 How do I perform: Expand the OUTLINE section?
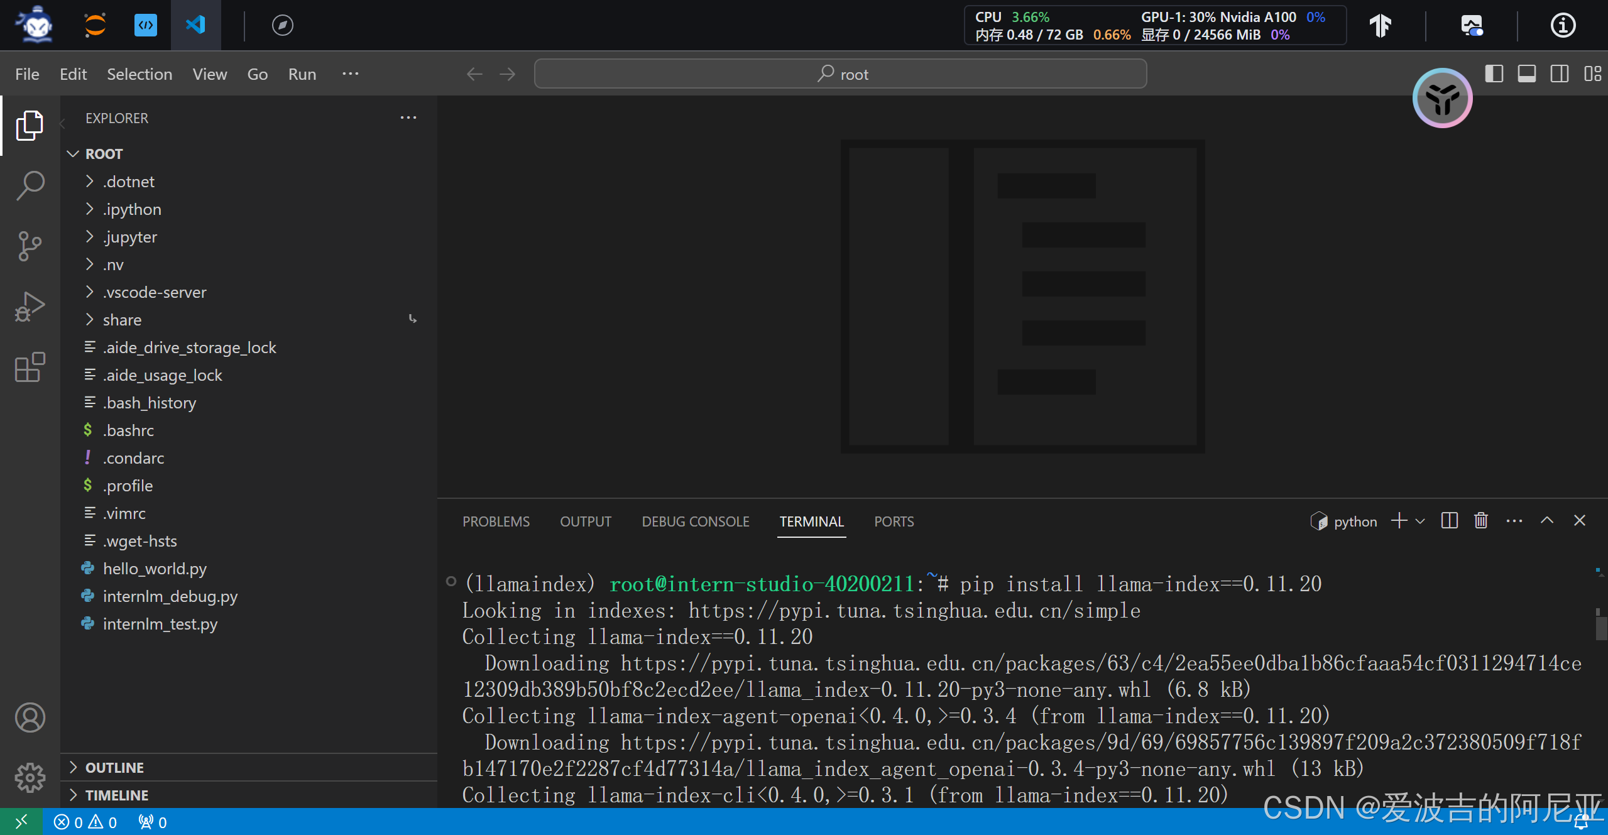tap(114, 768)
